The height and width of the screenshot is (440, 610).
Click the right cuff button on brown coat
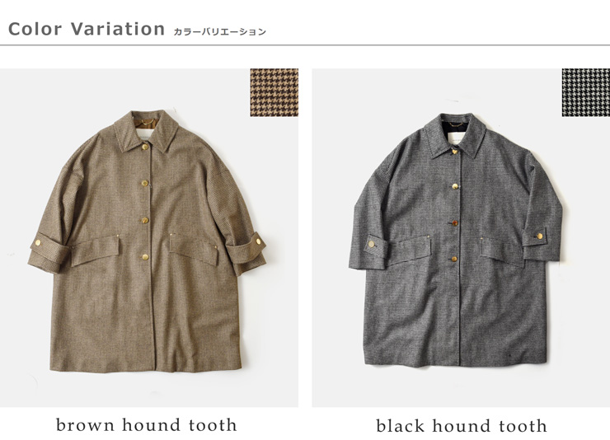coord(259,241)
